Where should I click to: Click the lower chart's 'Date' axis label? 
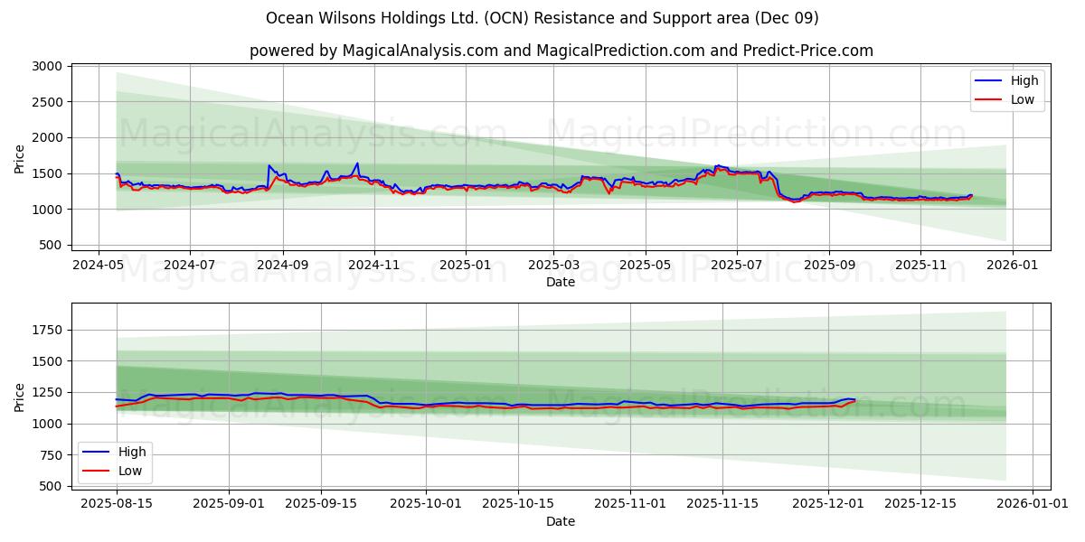[x=561, y=521]
